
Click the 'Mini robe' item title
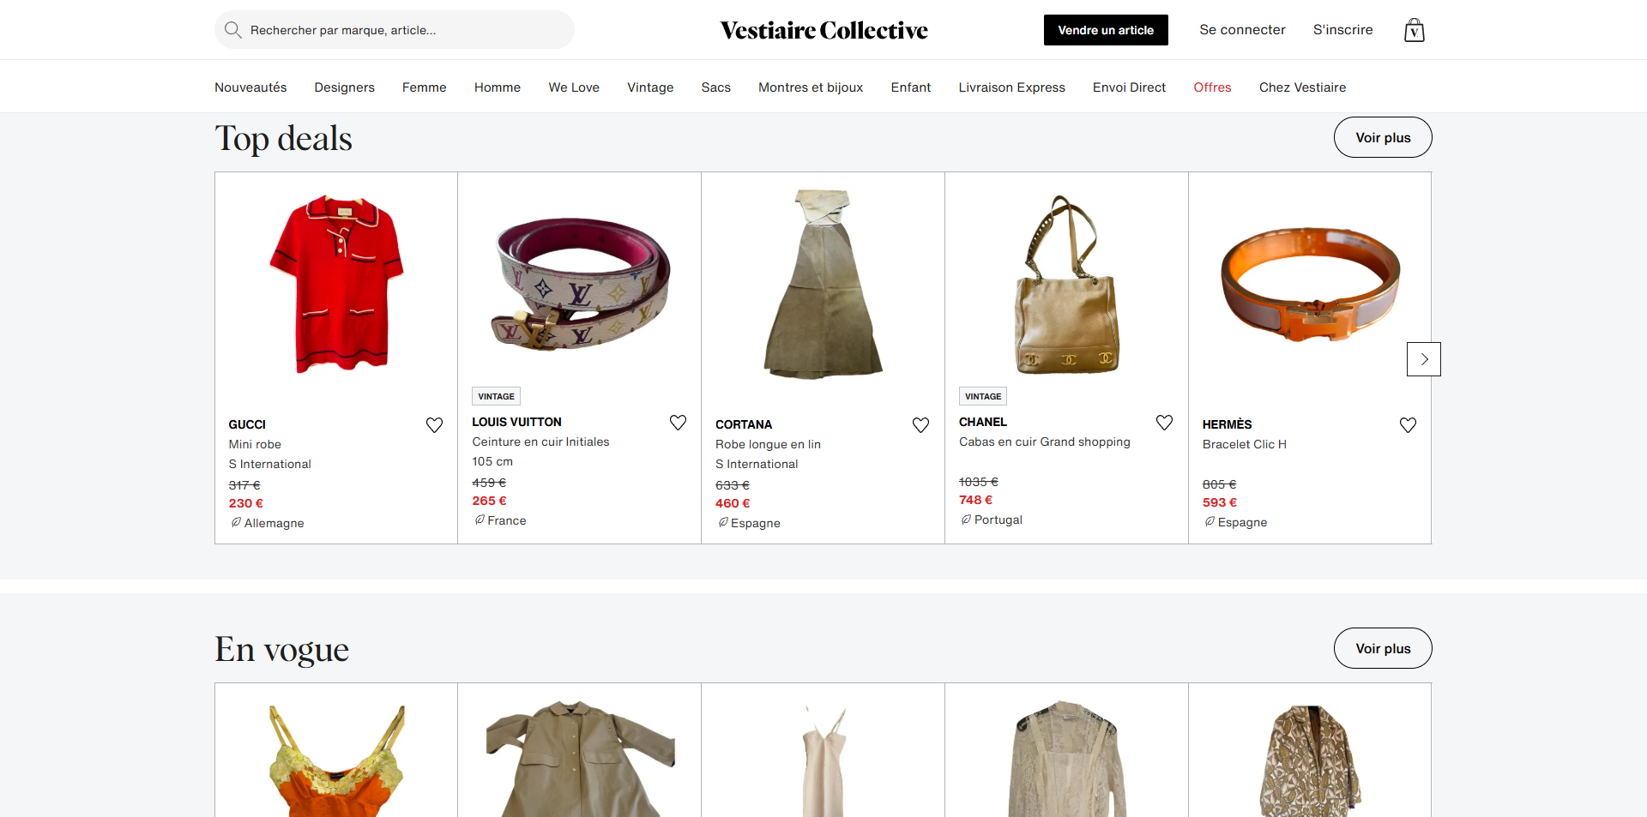point(255,444)
